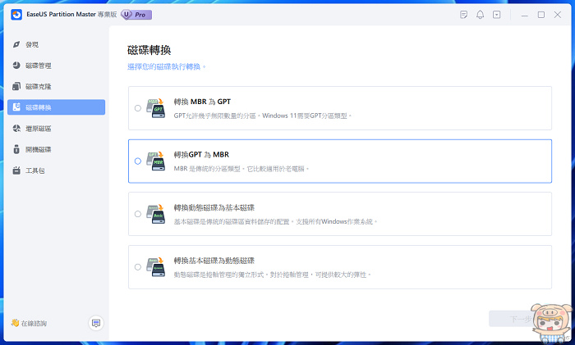Click the GPT-to-MBR disk icon
575x345 pixels.
(x=156, y=161)
